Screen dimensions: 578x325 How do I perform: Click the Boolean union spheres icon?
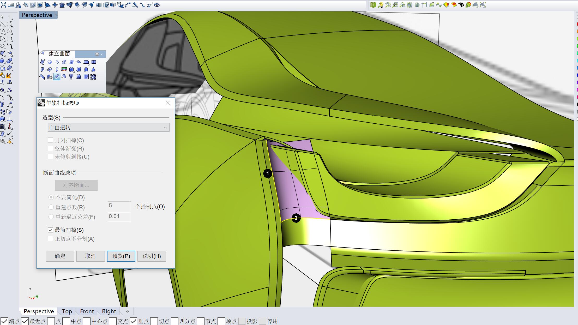point(9,61)
